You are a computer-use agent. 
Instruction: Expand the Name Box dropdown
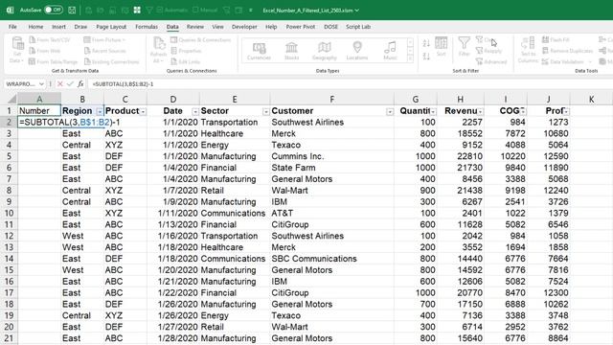coord(41,84)
